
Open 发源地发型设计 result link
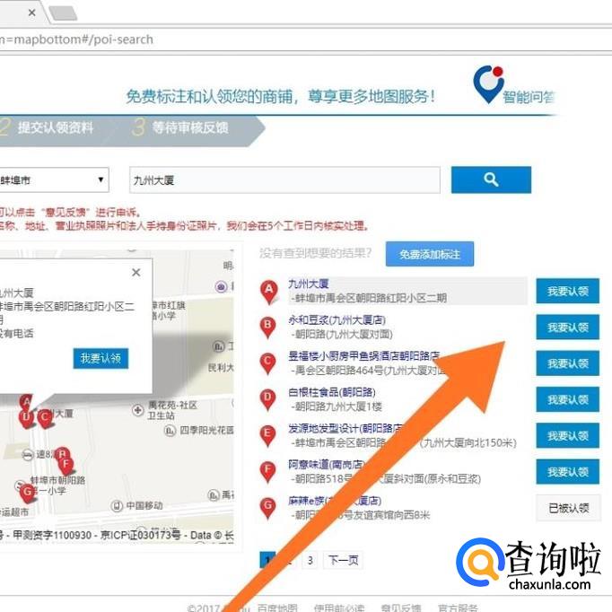(345, 429)
